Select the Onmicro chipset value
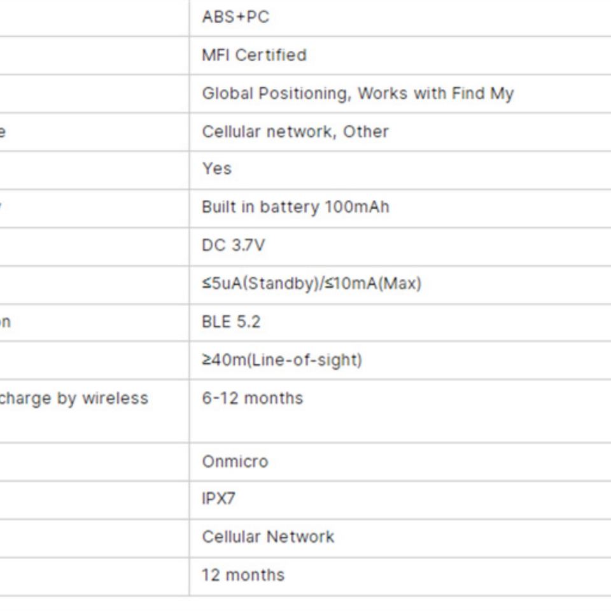The height and width of the screenshot is (611, 611). pyautogui.click(x=235, y=461)
